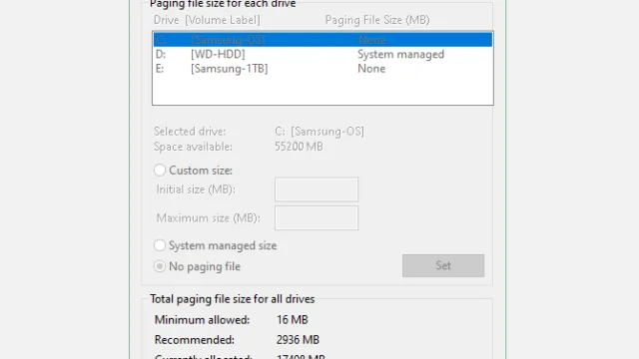Click the 'Minimum allowed:' label
This screenshot has height=359, width=639.
click(x=202, y=320)
